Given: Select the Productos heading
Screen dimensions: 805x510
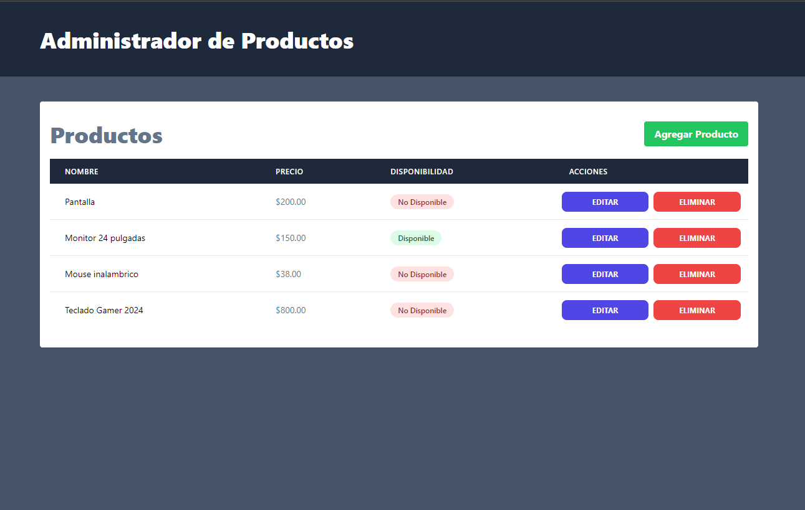Looking at the screenshot, I should (x=107, y=135).
